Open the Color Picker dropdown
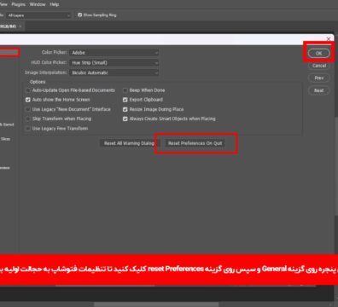Screen dimensions: 338x307 pos(114,53)
